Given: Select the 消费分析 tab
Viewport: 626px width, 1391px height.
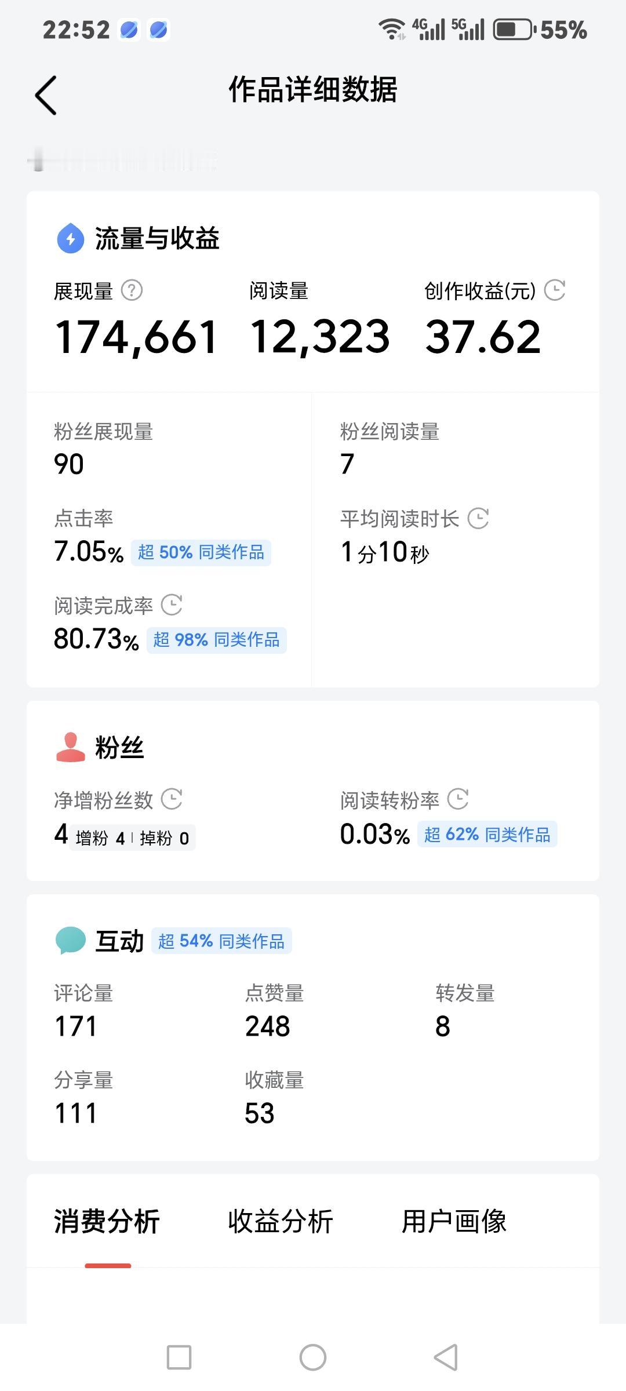Looking at the screenshot, I should click(x=107, y=1222).
